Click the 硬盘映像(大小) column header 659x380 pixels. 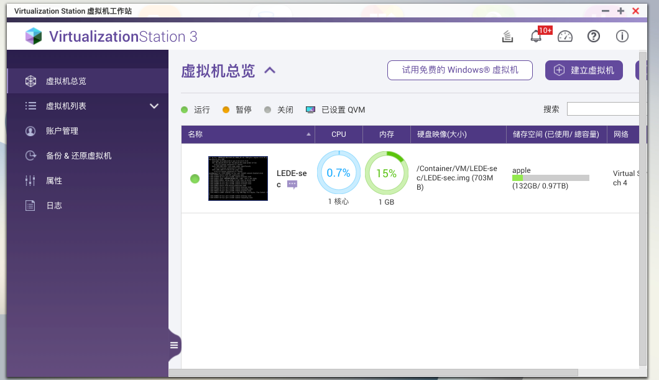459,134
